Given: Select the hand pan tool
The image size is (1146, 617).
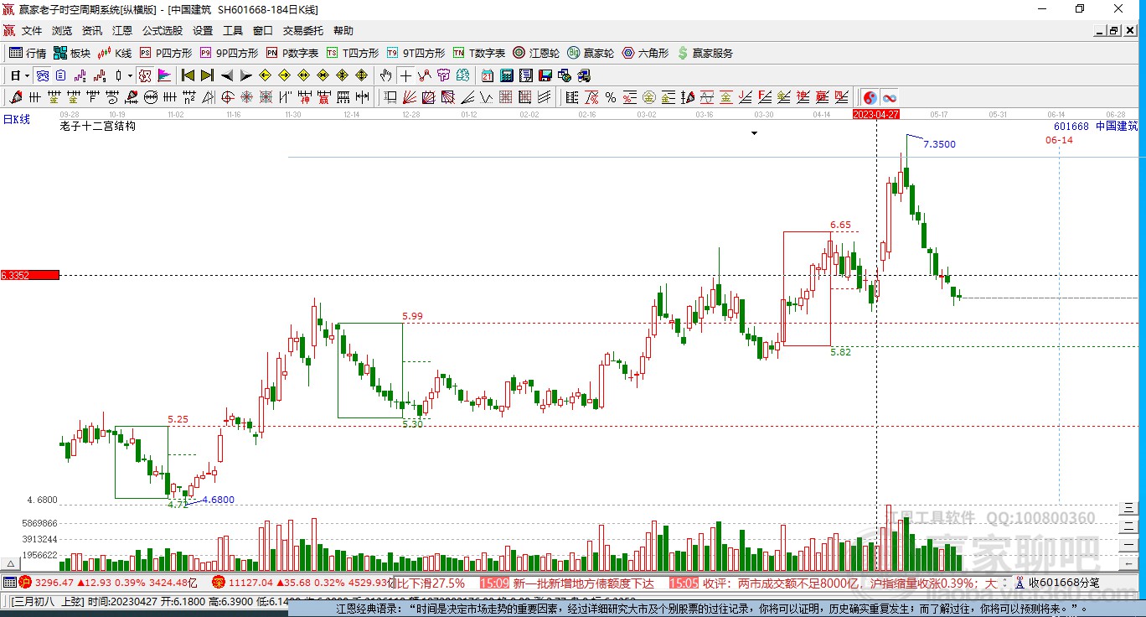Looking at the screenshot, I should 386,75.
